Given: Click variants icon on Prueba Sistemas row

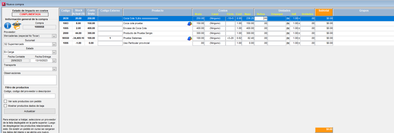Looking at the screenshot, I should [189, 38].
